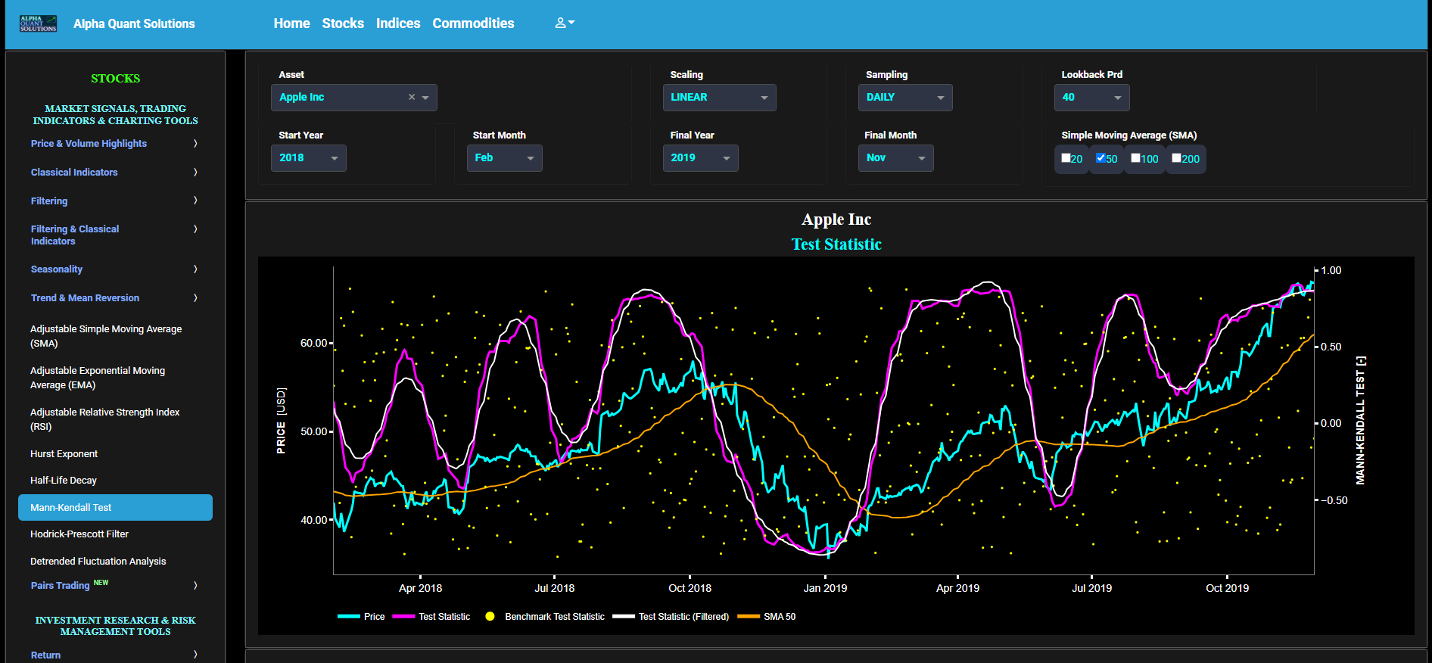This screenshot has width=1432, height=663.
Task: Click the Alpha Quant Solutions logo icon
Action: [38, 23]
